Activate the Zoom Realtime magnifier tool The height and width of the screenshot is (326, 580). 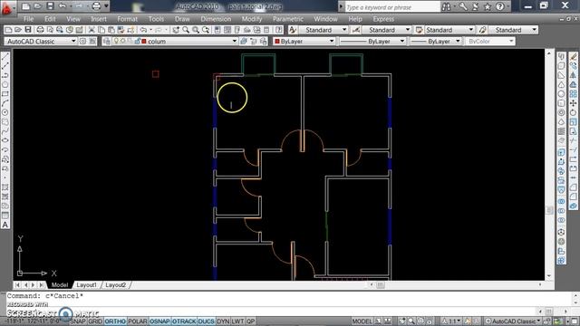click(x=186, y=30)
